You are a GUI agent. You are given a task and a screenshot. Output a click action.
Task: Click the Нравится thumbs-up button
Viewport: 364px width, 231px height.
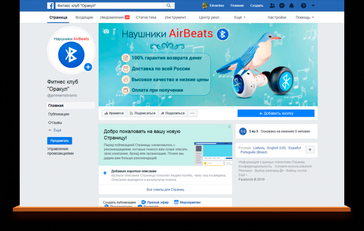point(114,113)
